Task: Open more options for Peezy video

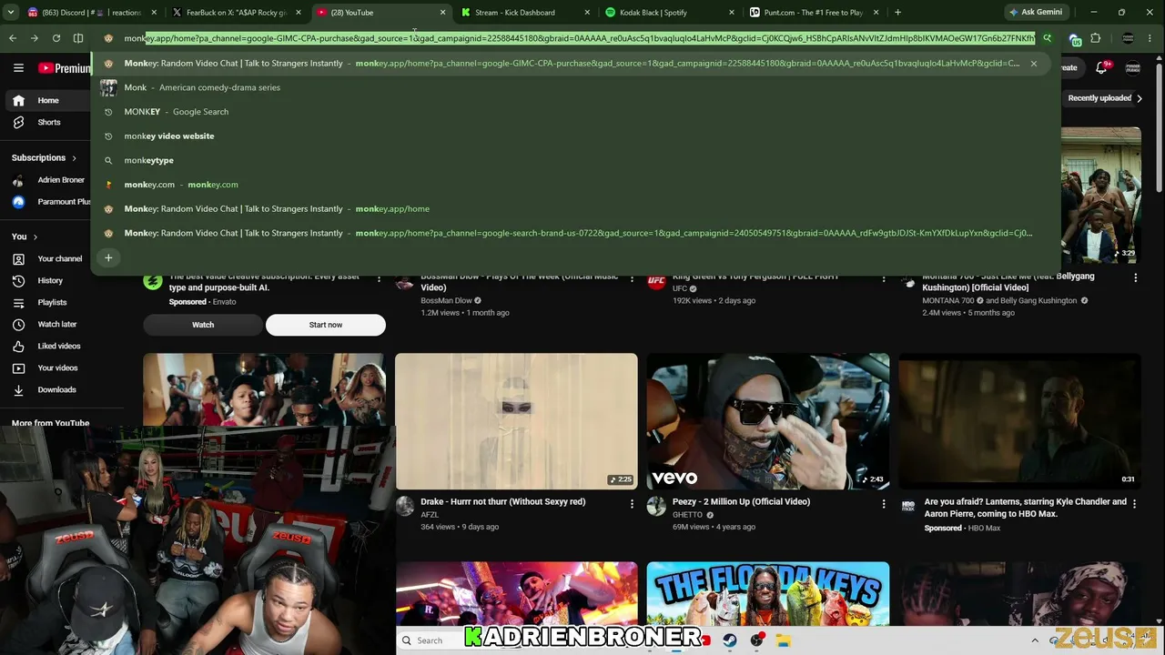Action: [x=883, y=503]
